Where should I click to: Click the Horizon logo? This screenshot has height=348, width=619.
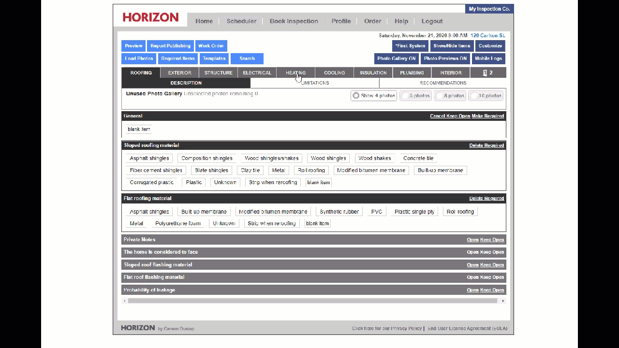coord(150,18)
